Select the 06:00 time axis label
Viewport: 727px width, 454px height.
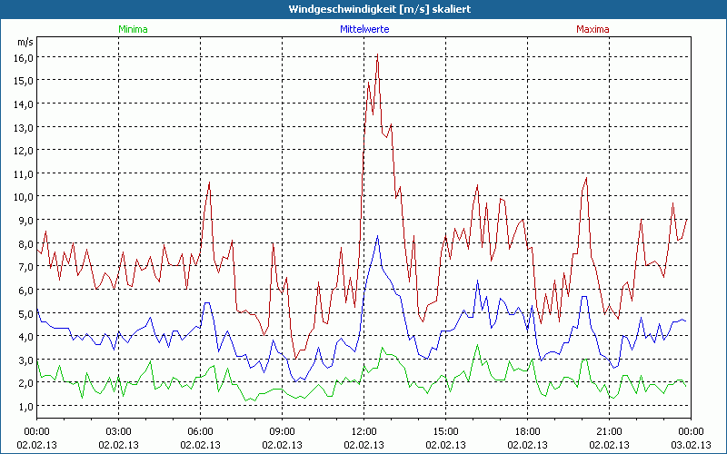[x=201, y=430]
